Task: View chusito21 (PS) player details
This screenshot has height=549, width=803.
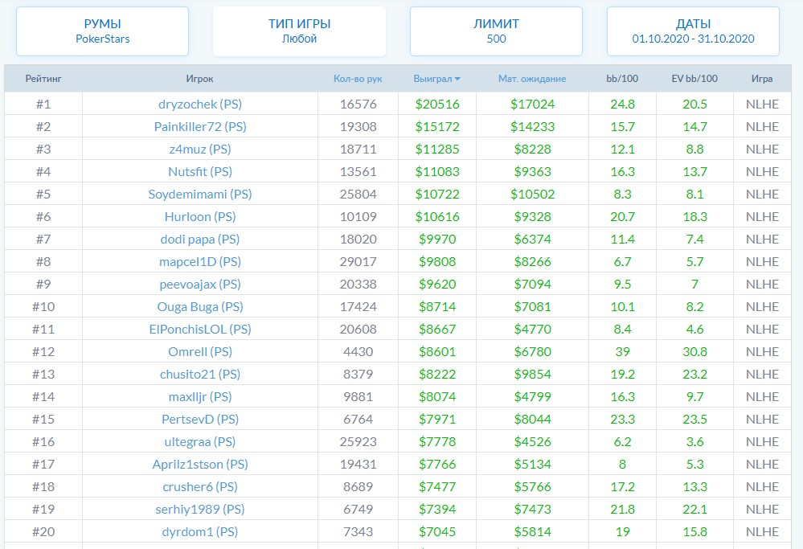Action: [199, 375]
